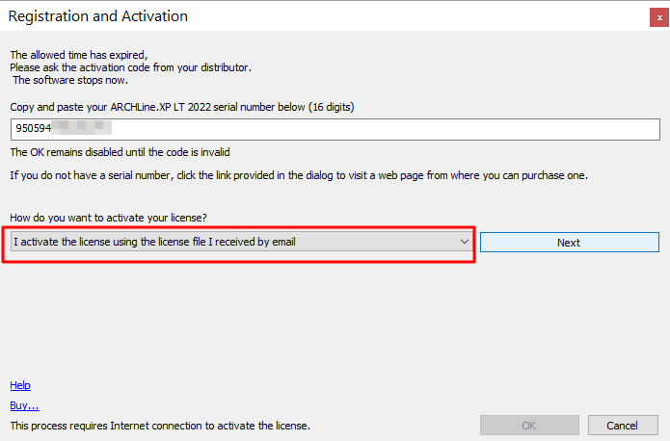Close the Registration and Activation dialog

pos(659,17)
